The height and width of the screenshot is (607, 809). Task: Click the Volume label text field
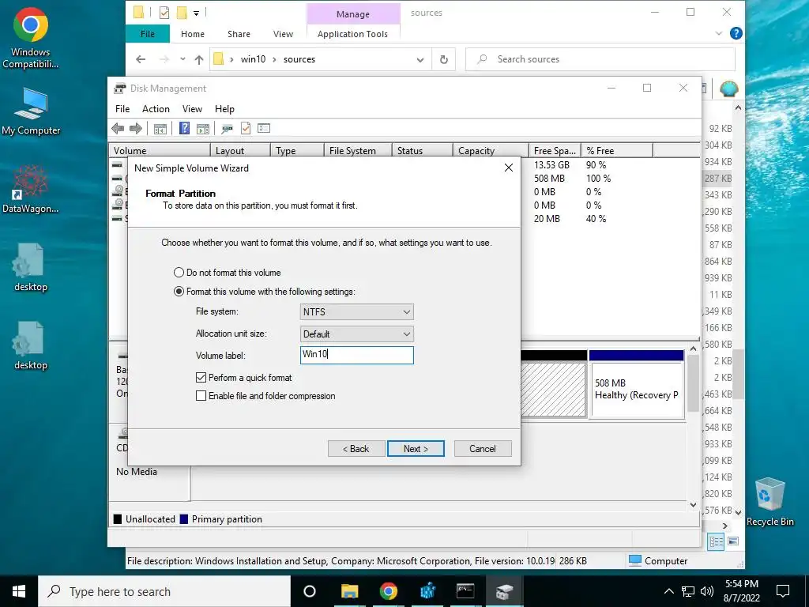356,355
